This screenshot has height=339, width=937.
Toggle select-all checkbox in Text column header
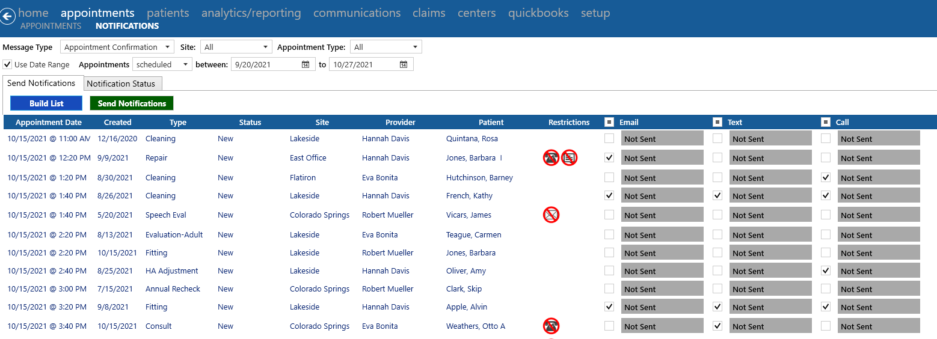point(717,122)
